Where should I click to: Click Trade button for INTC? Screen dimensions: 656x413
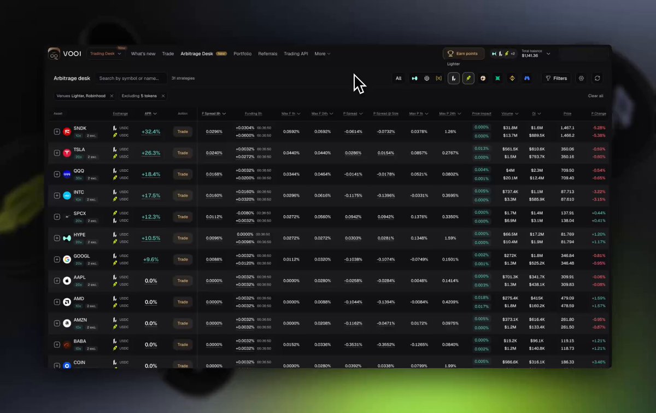183,195
